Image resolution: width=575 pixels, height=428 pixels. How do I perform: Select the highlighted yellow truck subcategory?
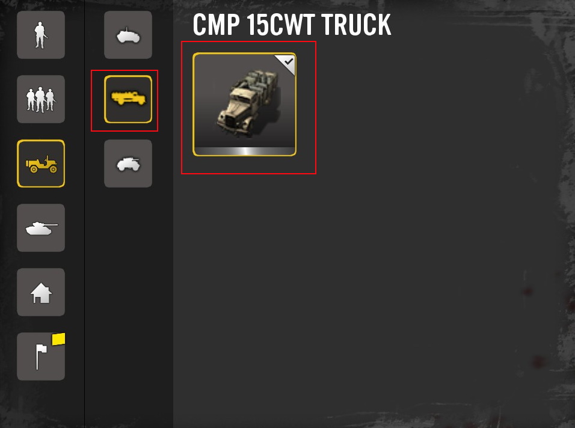point(128,99)
